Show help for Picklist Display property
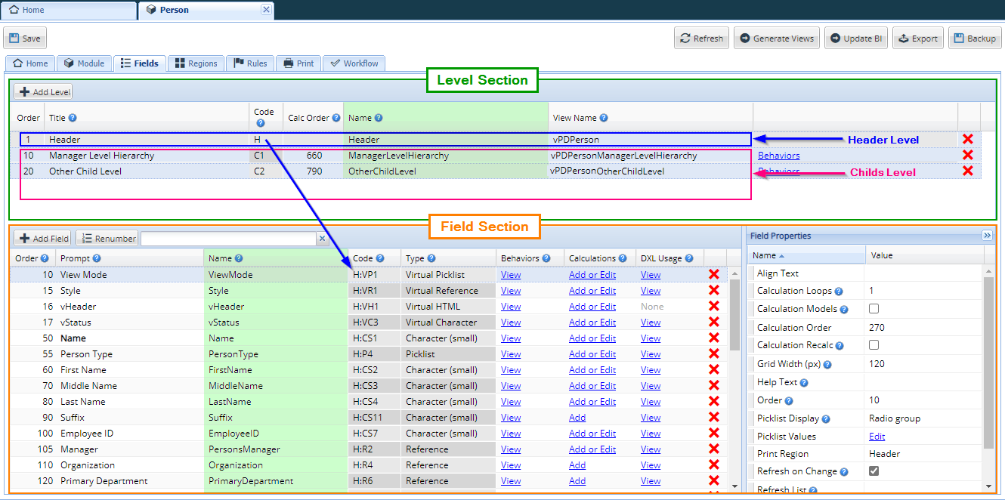This screenshot has width=1005, height=500. pos(826,418)
